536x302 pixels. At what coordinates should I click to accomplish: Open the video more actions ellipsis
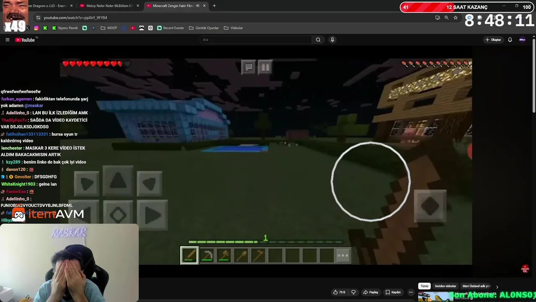click(x=411, y=292)
